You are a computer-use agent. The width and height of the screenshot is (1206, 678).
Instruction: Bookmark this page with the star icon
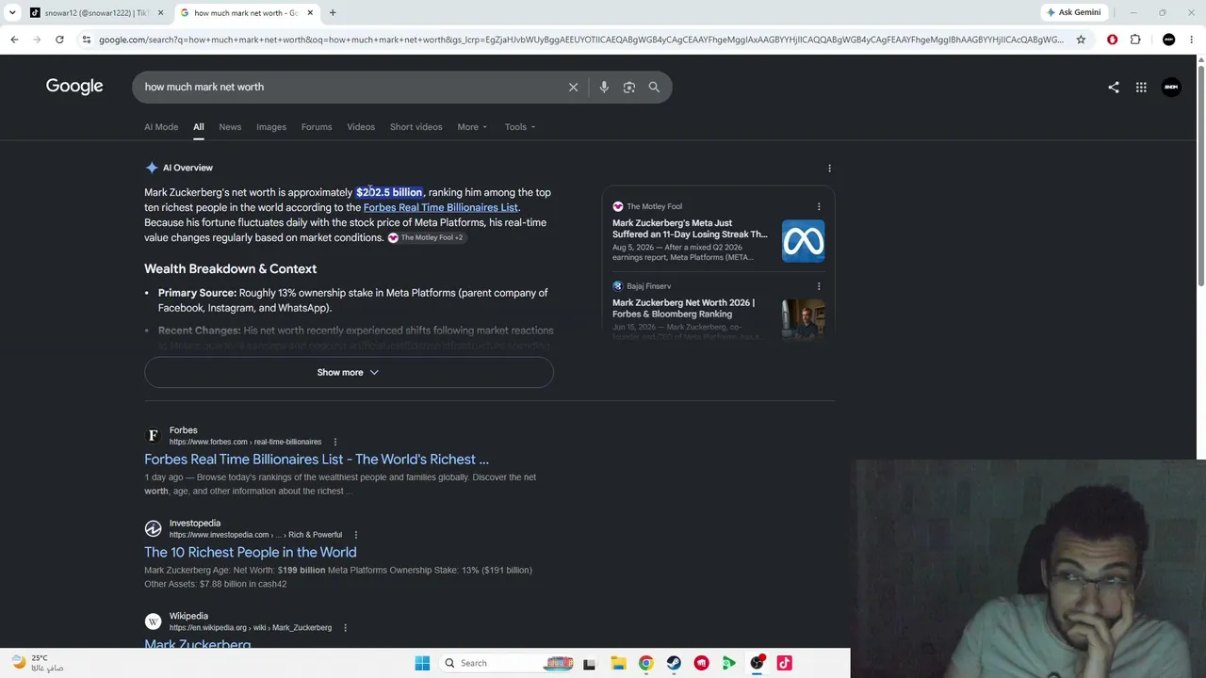click(1081, 40)
